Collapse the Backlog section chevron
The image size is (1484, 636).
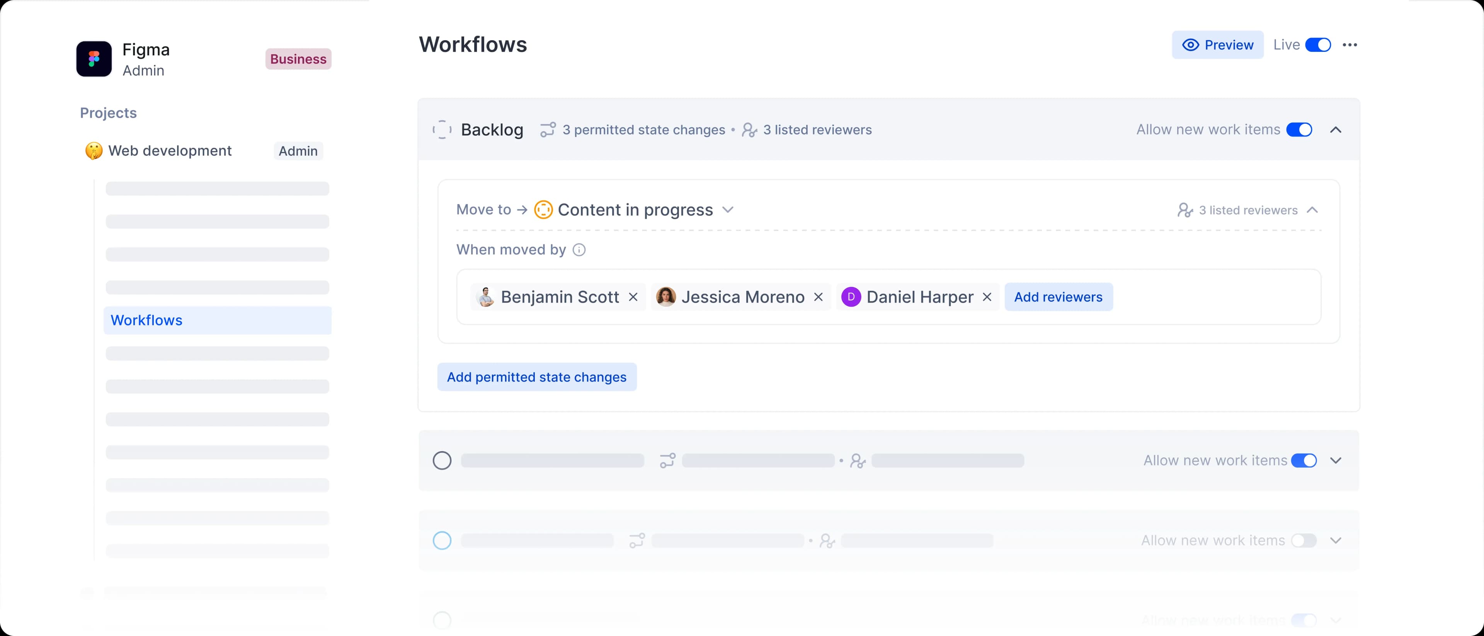click(1335, 130)
